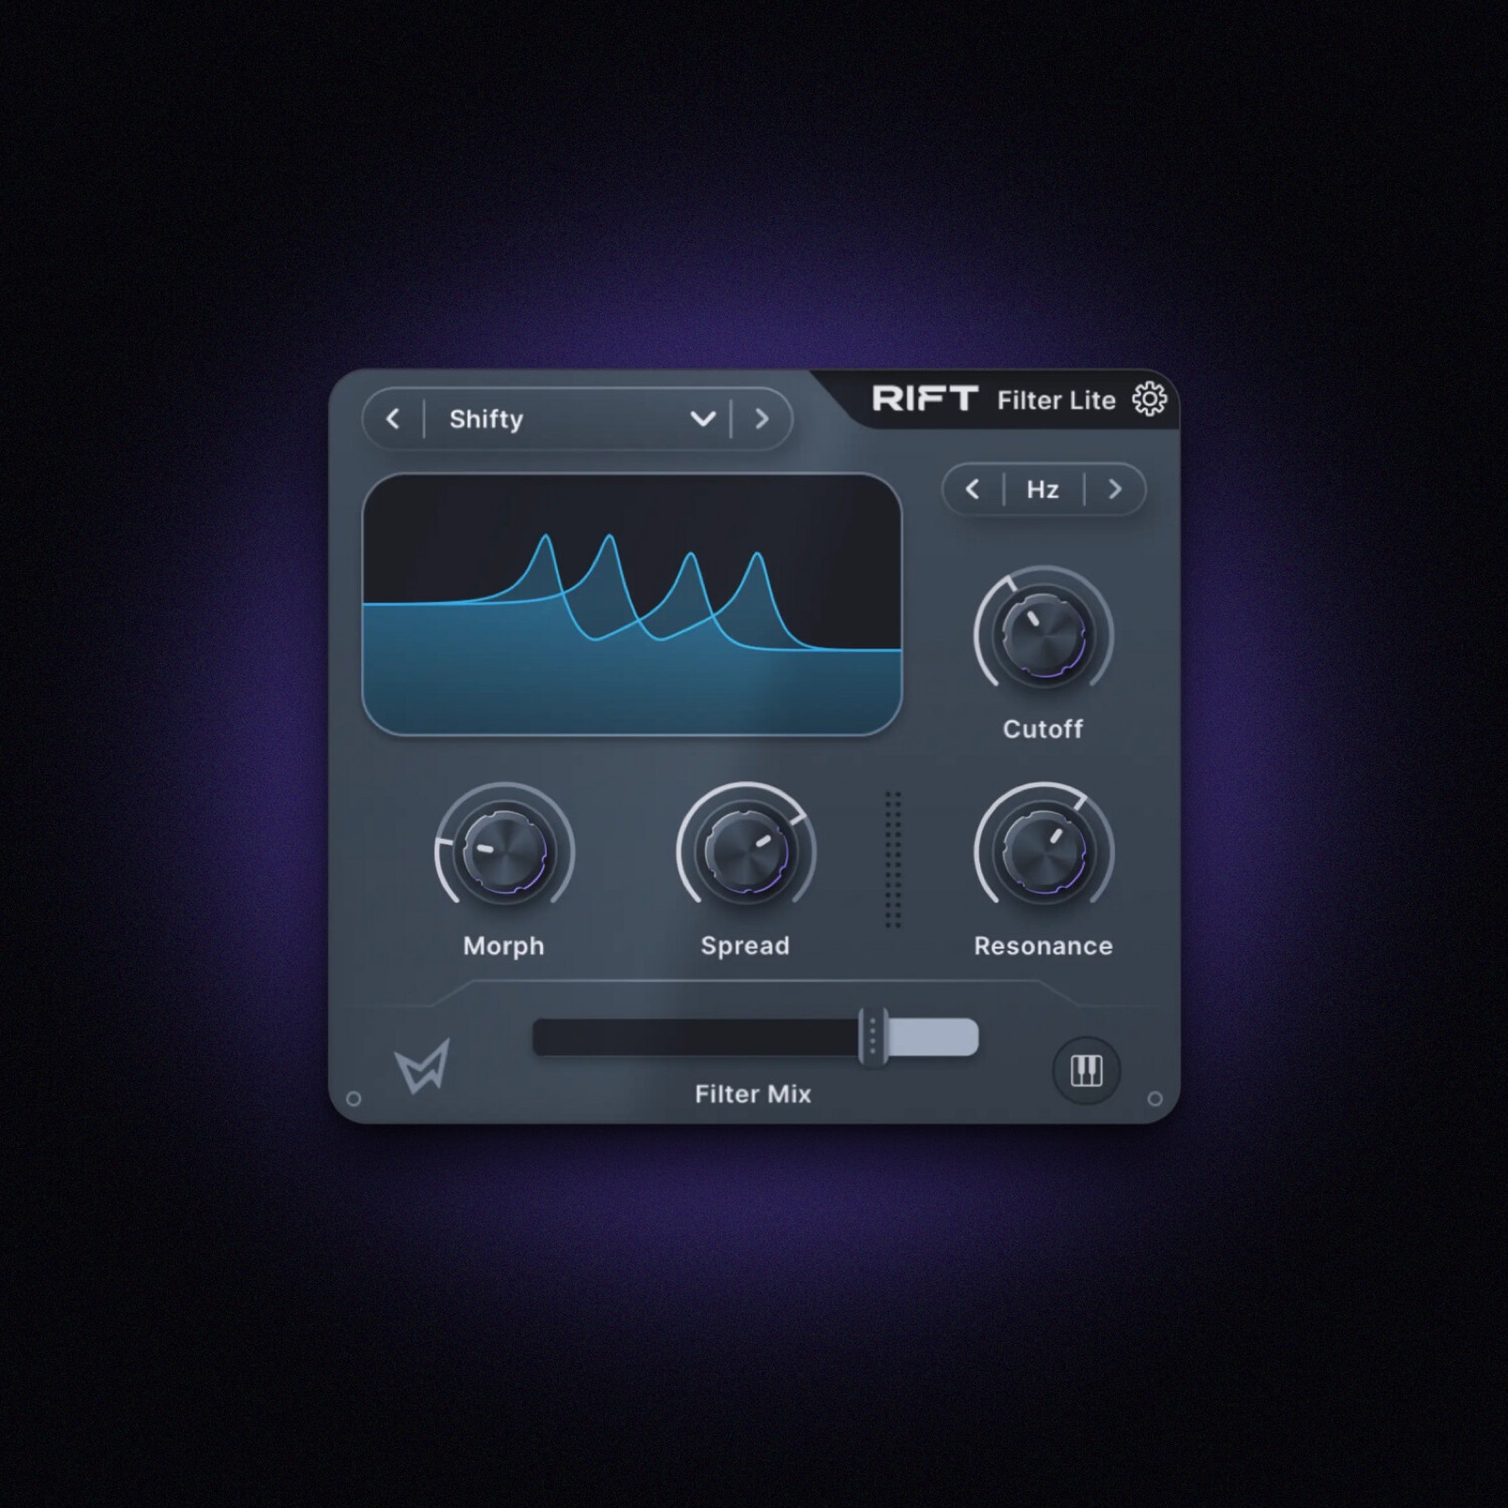Click the Minimal Audio logo icon
This screenshot has width=1508, height=1508.
[x=421, y=1066]
